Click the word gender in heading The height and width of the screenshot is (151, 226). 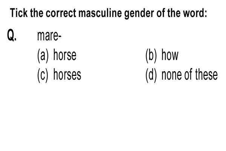click(x=139, y=14)
